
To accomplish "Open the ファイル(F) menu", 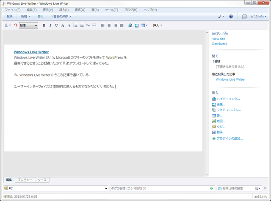I will (13, 10).
